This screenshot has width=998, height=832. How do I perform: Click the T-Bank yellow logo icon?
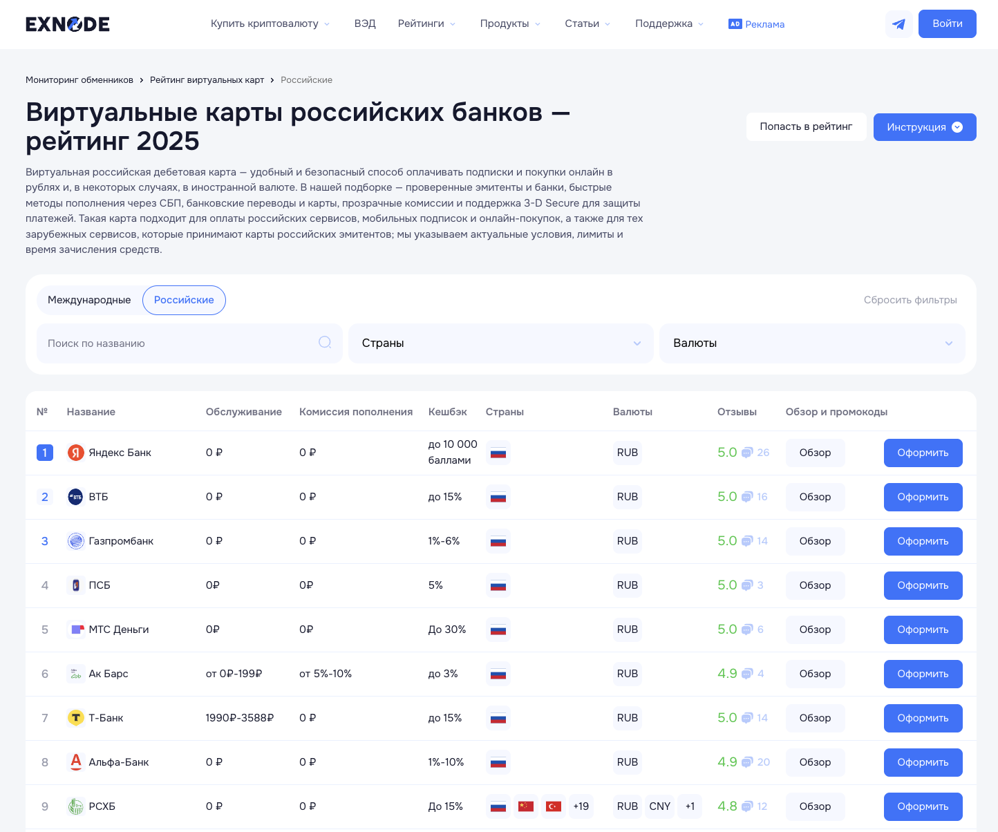tap(75, 718)
